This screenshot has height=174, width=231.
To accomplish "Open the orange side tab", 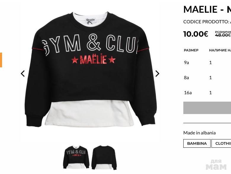I will (1, 60).
